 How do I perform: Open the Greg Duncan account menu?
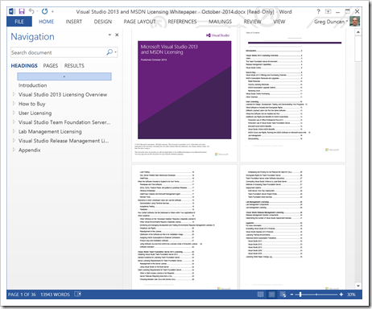(x=331, y=22)
